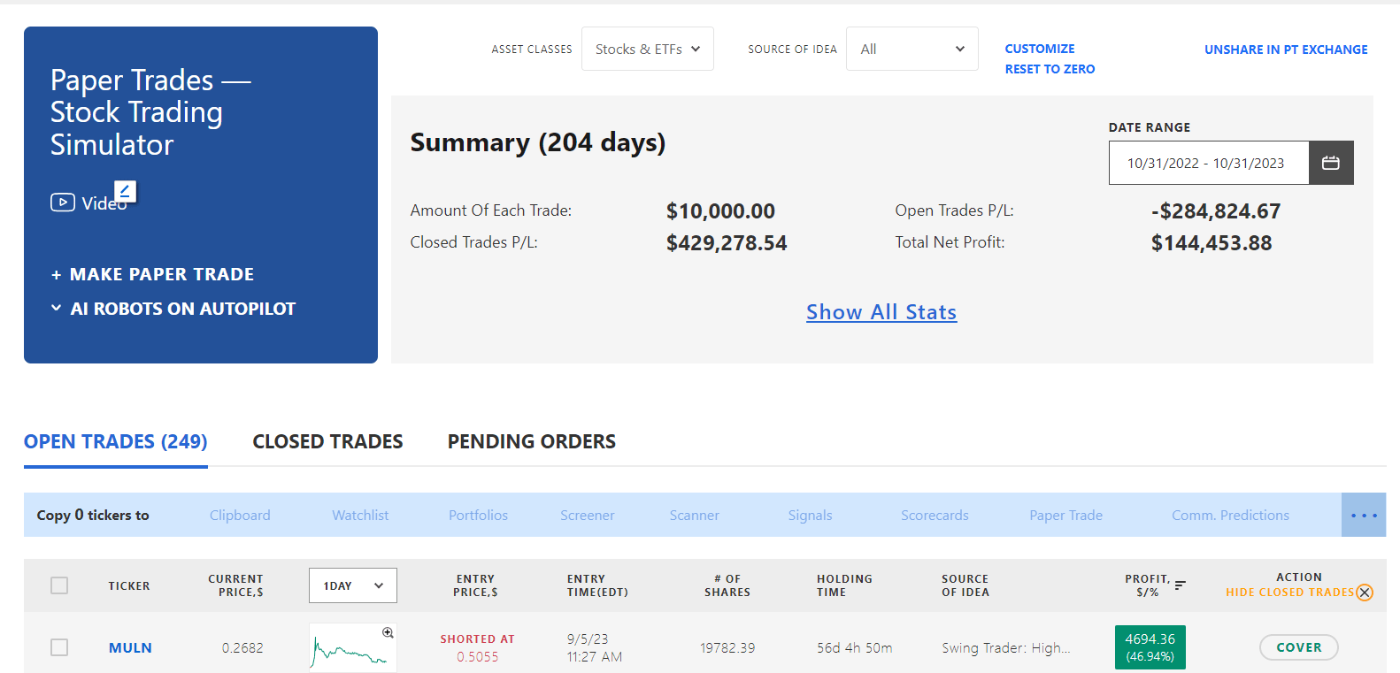Viewport: 1400px width, 673px height.
Task: Tick the select-all trades checkbox
Action: [59, 585]
